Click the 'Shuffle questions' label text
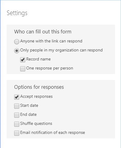 pyautogui.click(x=36, y=124)
